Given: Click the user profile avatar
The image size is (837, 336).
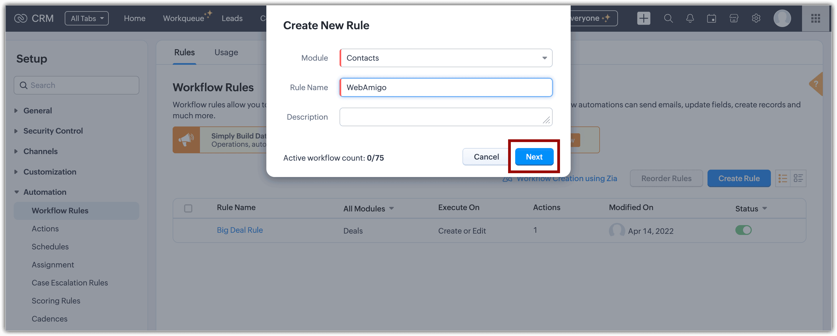Looking at the screenshot, I should click(782, 18).
